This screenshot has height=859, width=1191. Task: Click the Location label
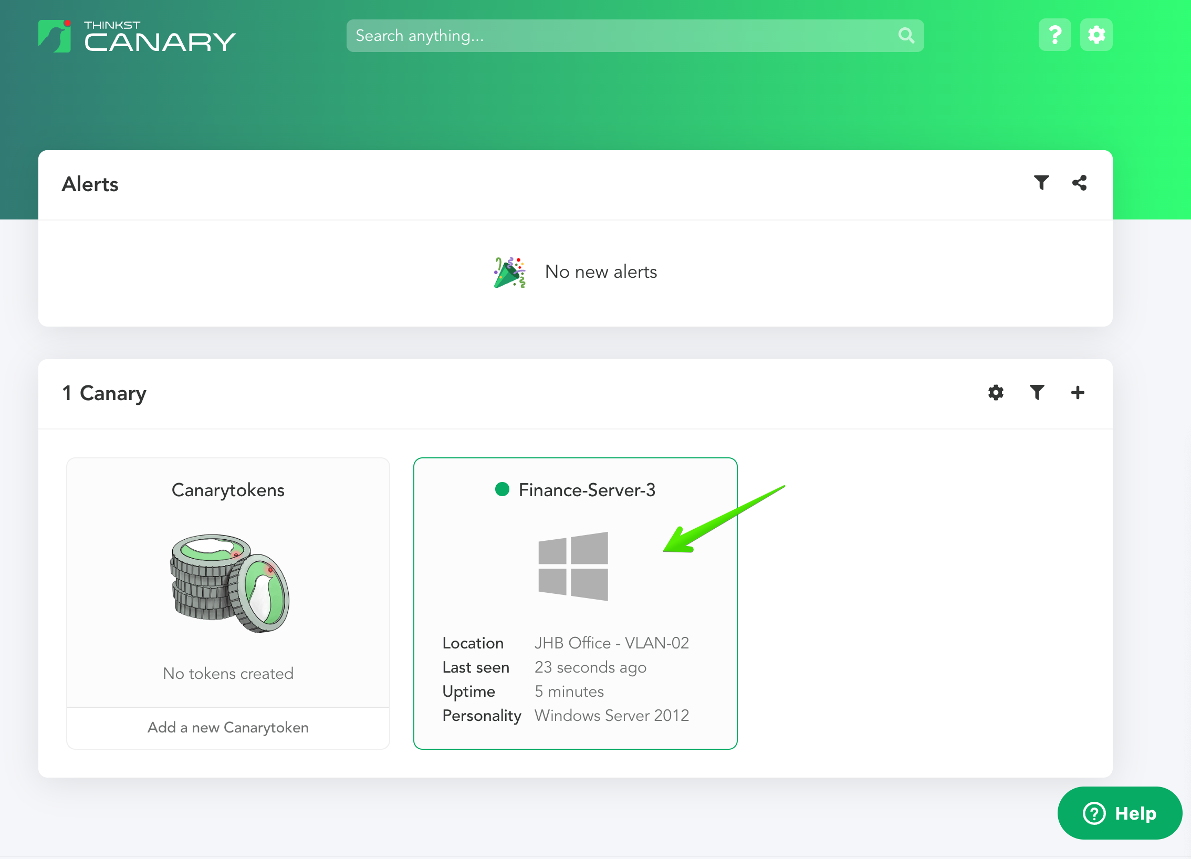pyautogui.click(x=473, y=643)
